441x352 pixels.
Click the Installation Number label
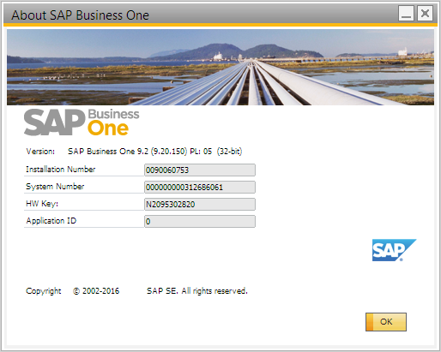click(x=61, y=170)
